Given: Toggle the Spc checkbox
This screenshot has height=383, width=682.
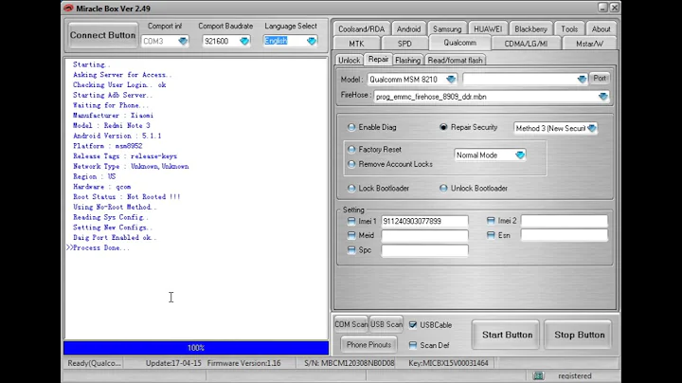Looking at the screenshot, I should (x=351, y=250).
